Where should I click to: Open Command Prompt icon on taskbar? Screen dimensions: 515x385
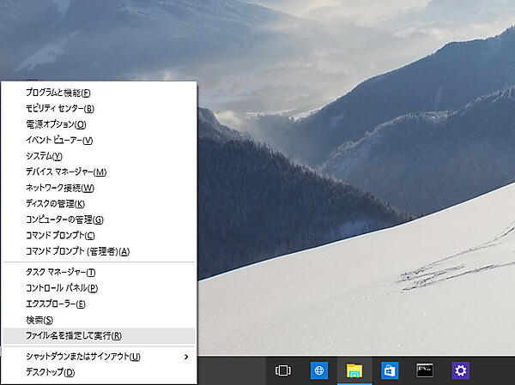pos(425,370)
